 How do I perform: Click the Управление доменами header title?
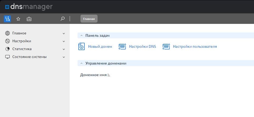pos(106,63)
